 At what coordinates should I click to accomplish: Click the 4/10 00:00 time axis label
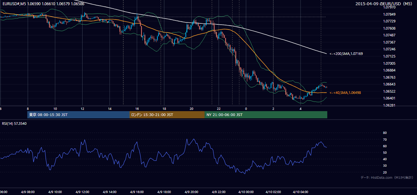pyautogui.click(x=246, y=192)
